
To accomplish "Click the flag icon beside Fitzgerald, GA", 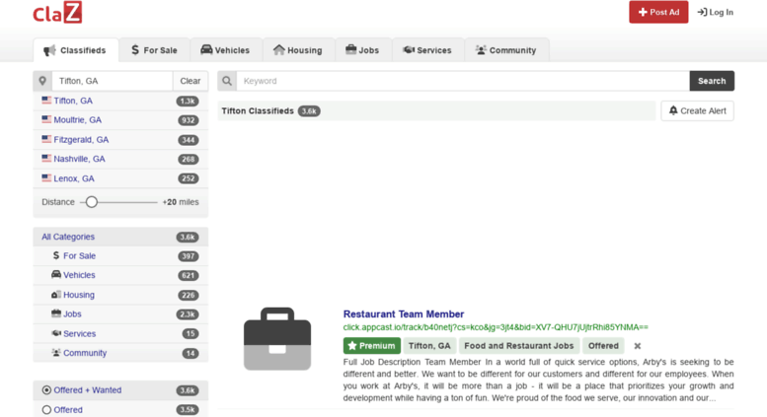I will [x=46, y=139].
